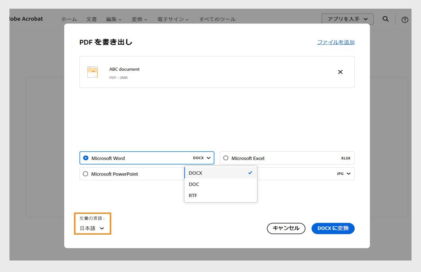
Task: Click the キャンセル button
Action: coord(286,228)
